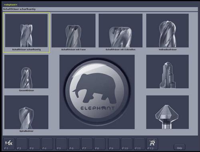Click the empty F4 function key
200x152 pixels.
47,144
